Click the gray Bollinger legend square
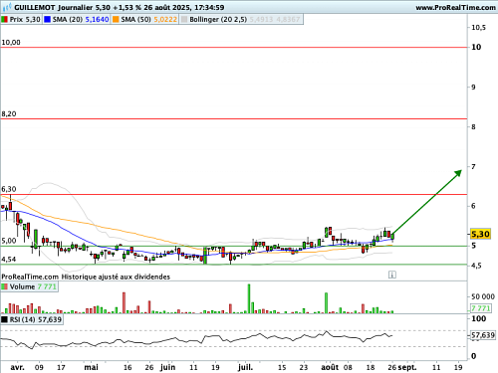 tap(184, 20)
